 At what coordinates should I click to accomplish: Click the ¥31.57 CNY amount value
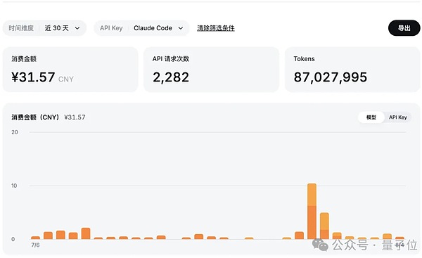pyautogui.click(x=42, y=77)
